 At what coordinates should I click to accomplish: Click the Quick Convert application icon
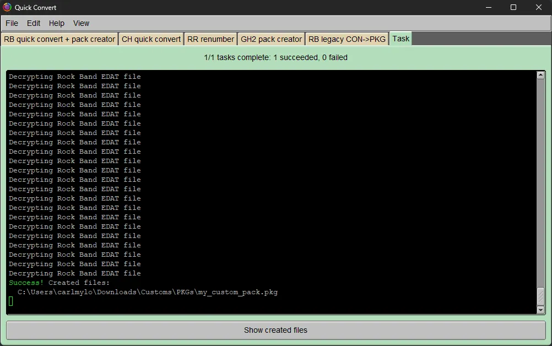pos(6,7)
